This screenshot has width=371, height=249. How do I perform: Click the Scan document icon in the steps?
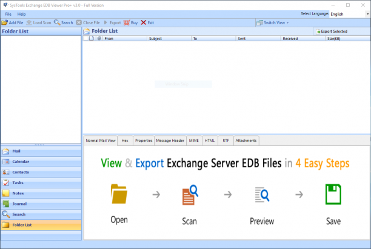click(190, 195)
